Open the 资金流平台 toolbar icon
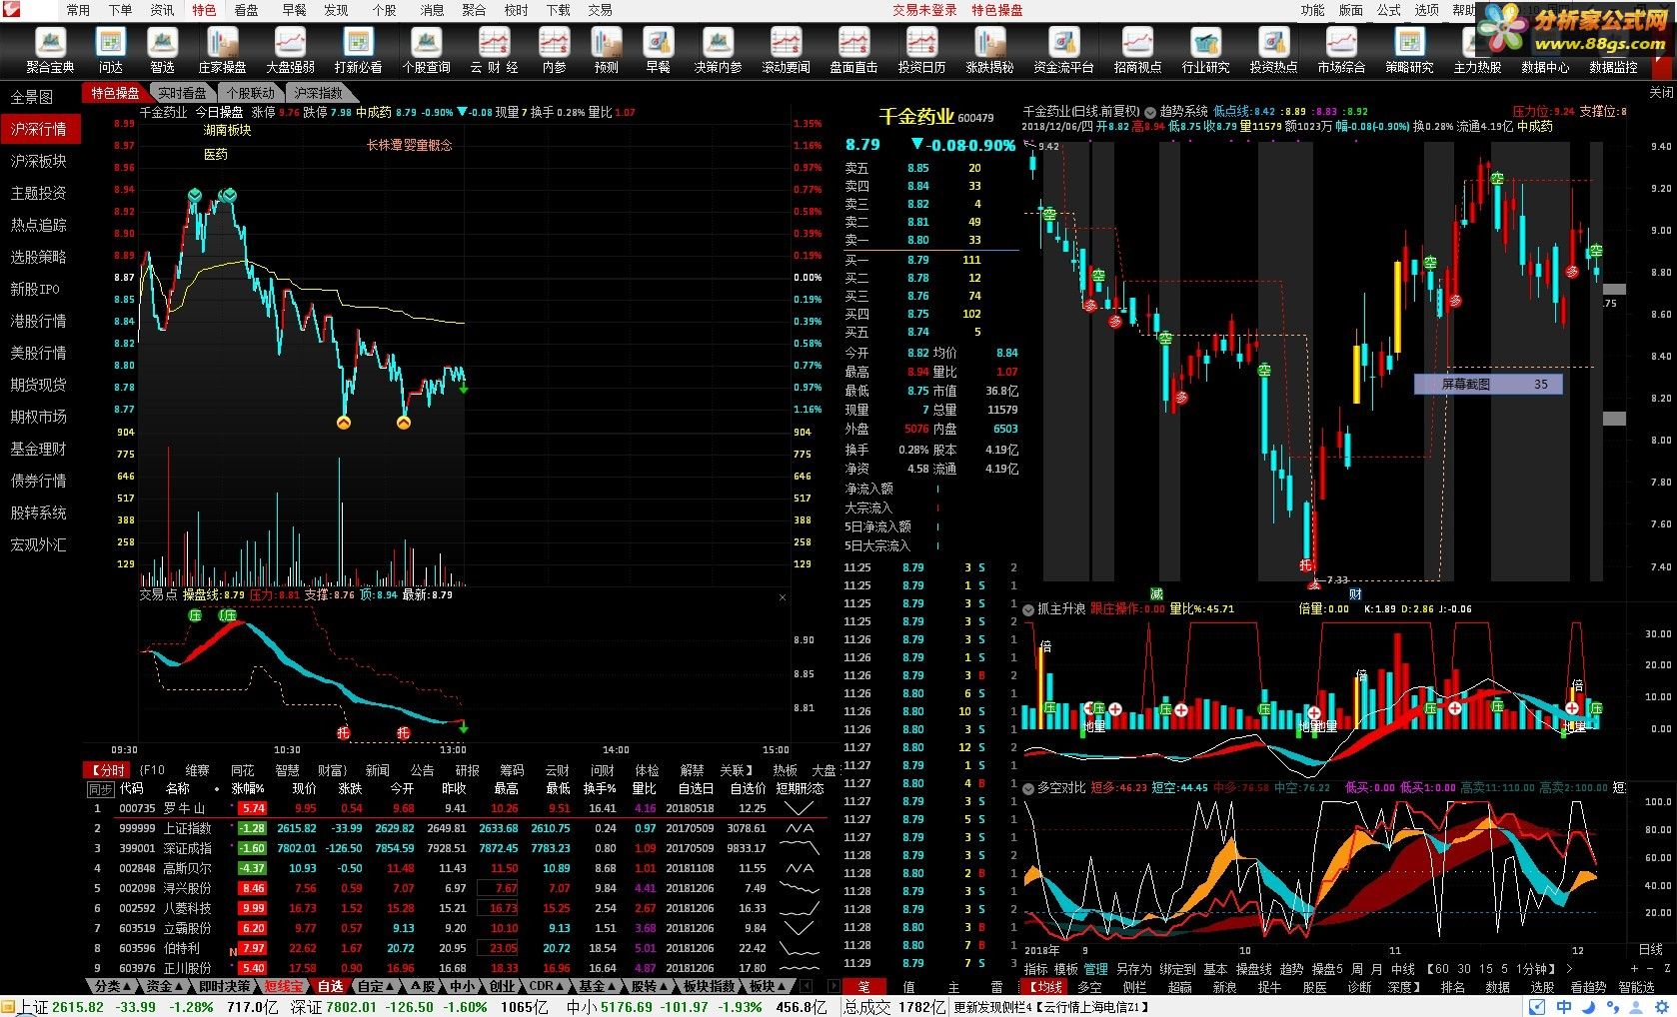The height and width of the screenshot is (1017, 1677). pos(1063,50)
